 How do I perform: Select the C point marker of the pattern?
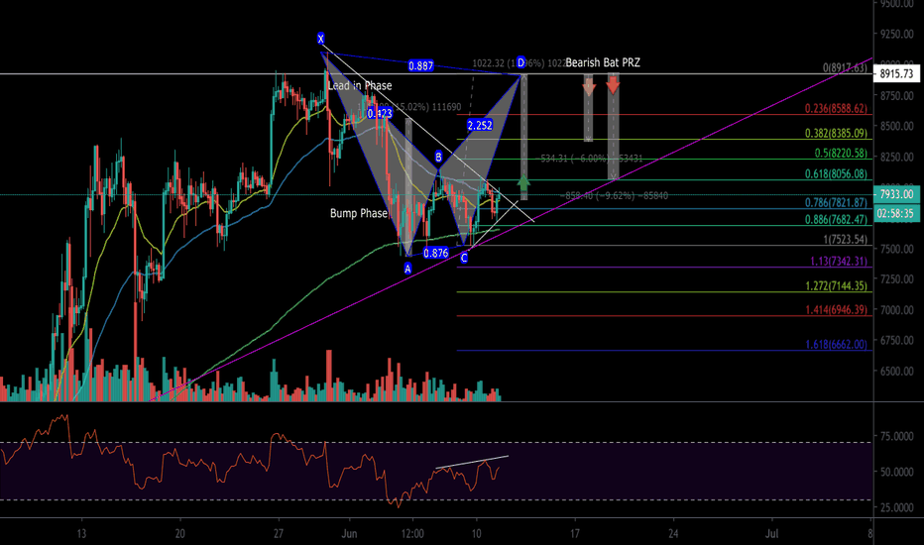464,258
